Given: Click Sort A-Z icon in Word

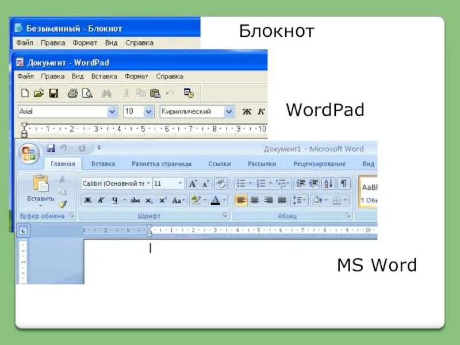Looking at the screenshot, I should click(x=328, y=183).
